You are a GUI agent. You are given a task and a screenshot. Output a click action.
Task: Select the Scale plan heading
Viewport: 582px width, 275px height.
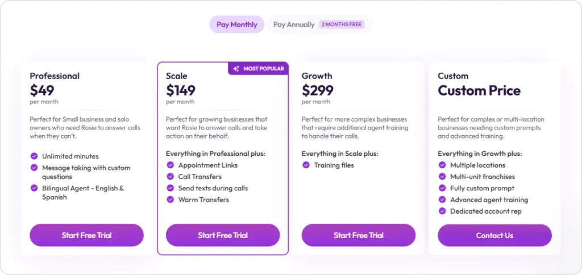[177, 76]
